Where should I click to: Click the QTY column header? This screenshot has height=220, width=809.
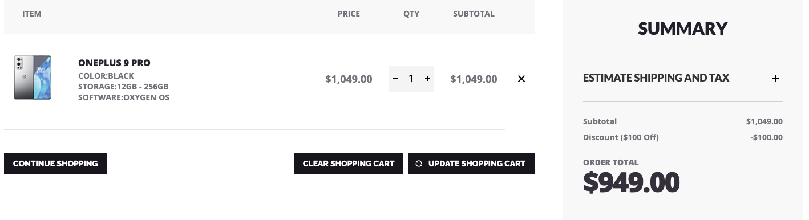(x=411, y=14)
